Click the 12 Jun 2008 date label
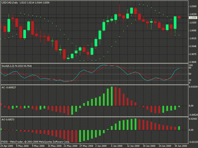The image size is (198, 148). point(133,146)
